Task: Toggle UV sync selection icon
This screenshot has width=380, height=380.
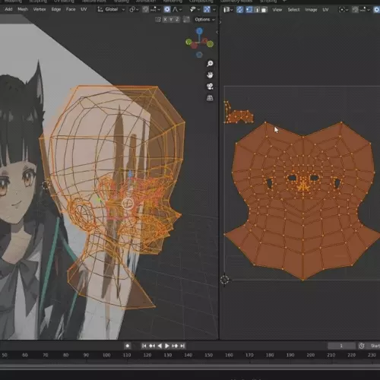Action: click(x=240, y=10)
